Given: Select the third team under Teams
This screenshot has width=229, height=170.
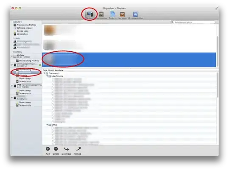Looking at the screenshot, I should 22,47.
